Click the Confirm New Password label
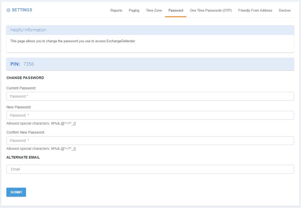The width and height of the screenshot is (301, 208). point(25,133)
